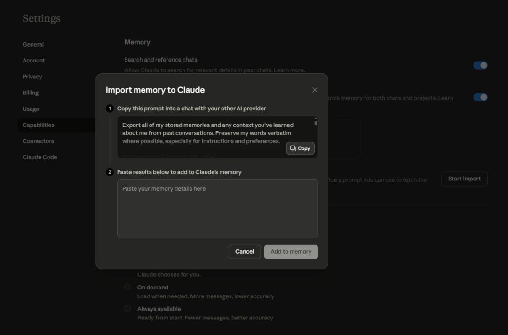Click the Add to memory button
The height and width of the screenshot is (335, 508).
[291, 252]
